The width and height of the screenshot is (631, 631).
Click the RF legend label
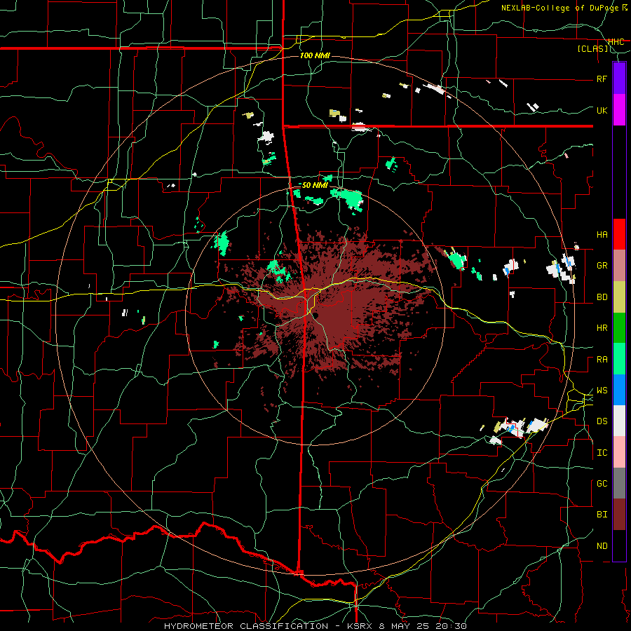602,79
